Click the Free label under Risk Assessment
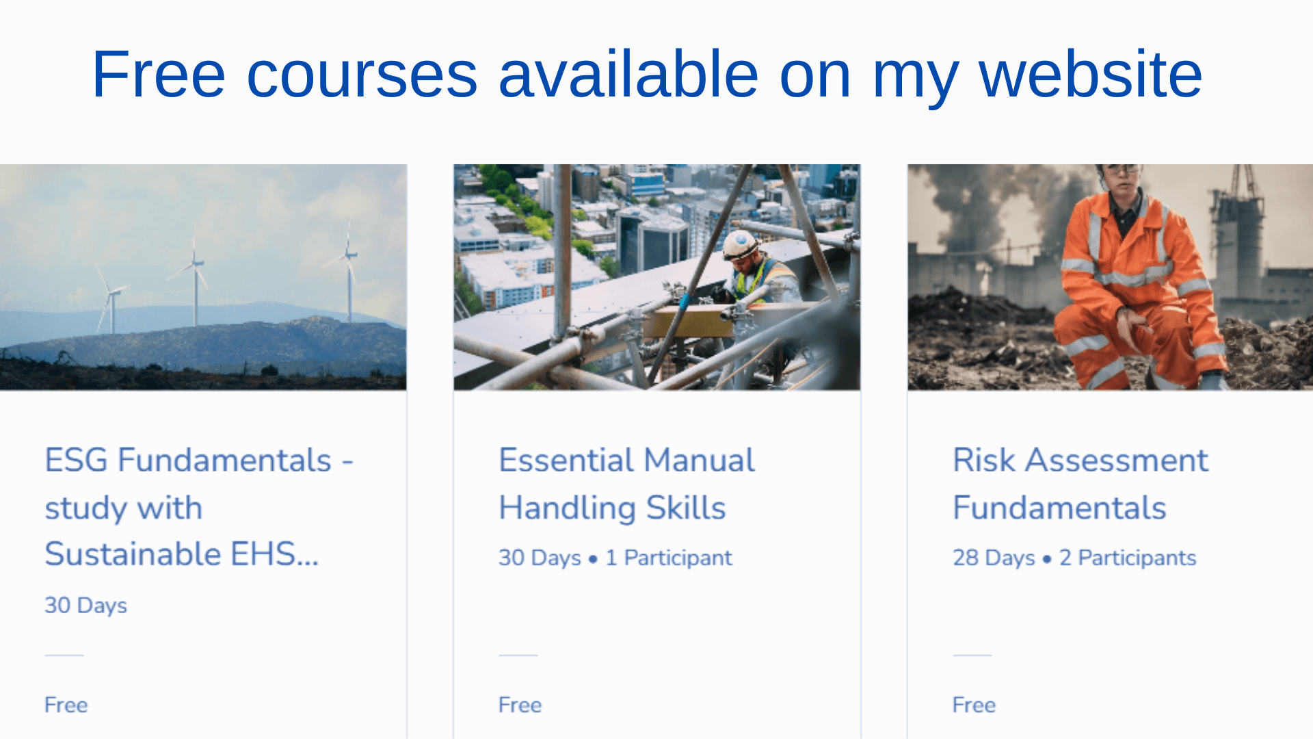Screen dimensions: 1313x739 click(974, 705)
